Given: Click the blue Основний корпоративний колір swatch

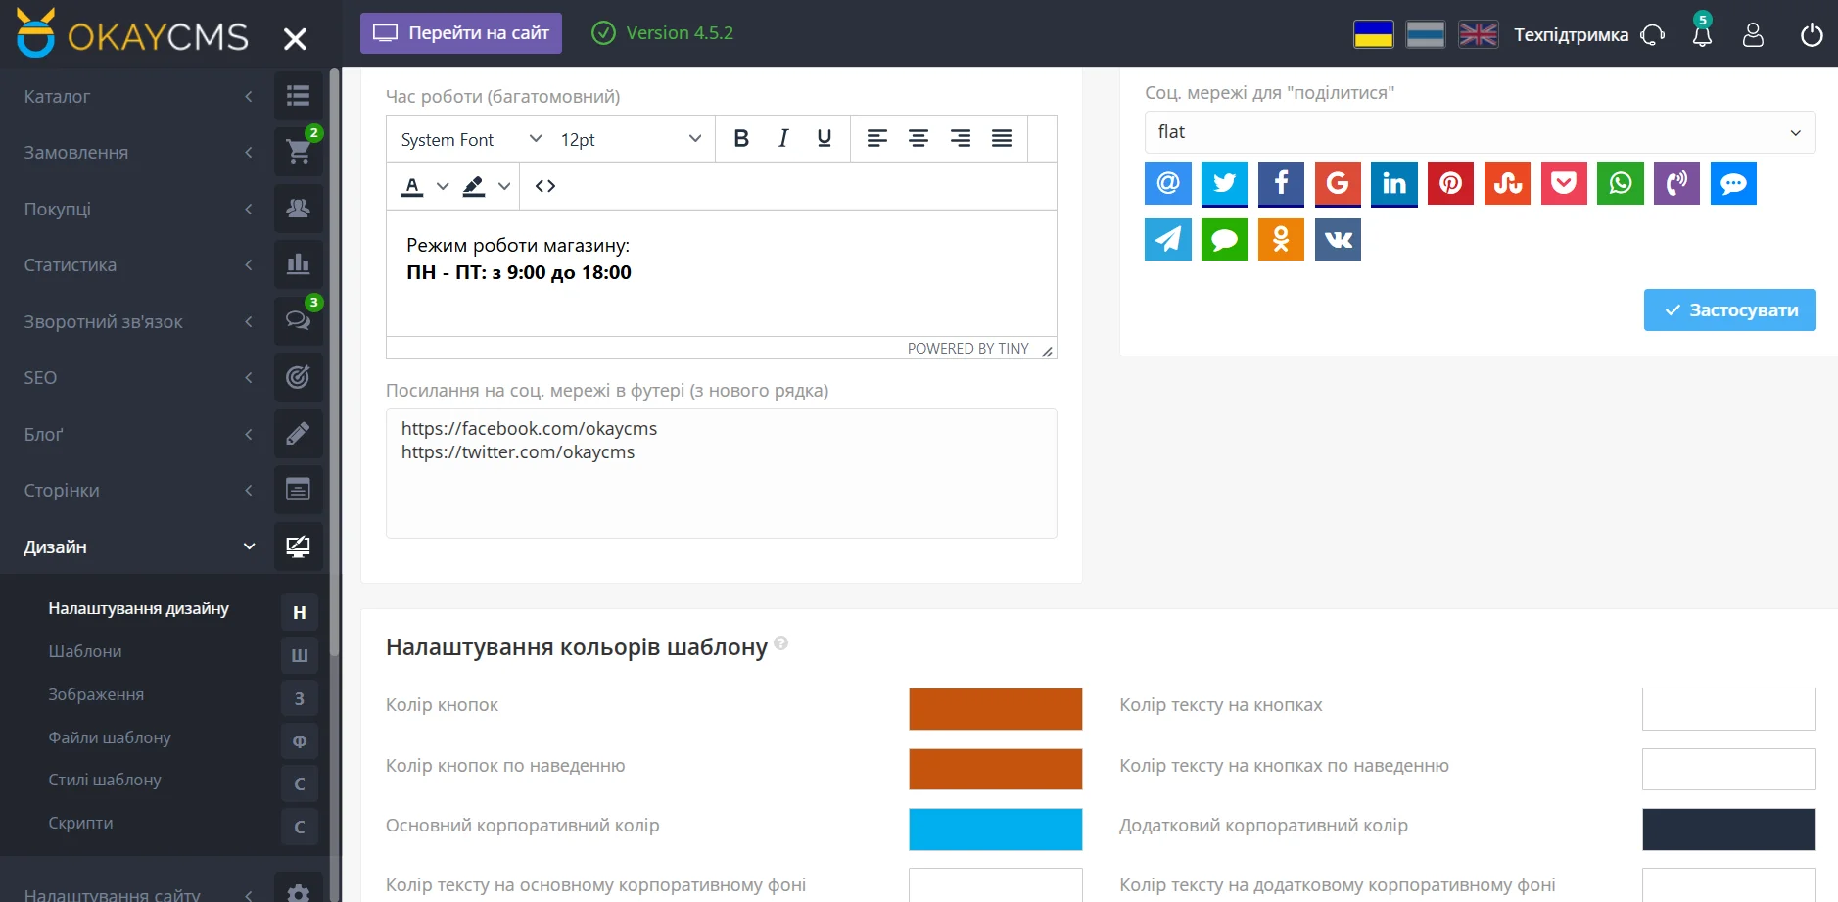Looking at the screenshot, I should (x=995, y=830).
